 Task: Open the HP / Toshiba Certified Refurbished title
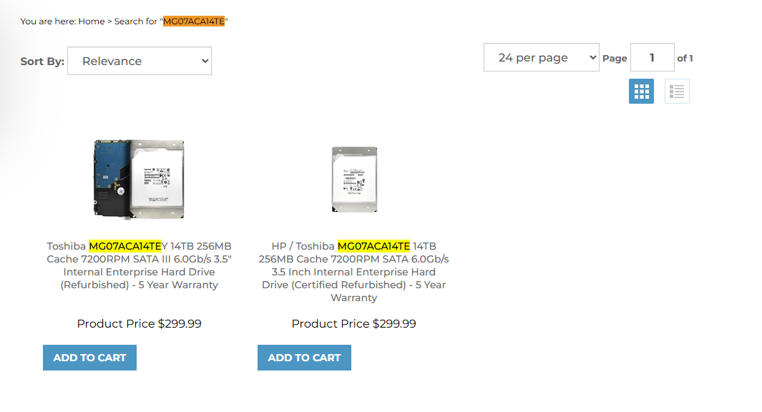(x=354, y=272)
